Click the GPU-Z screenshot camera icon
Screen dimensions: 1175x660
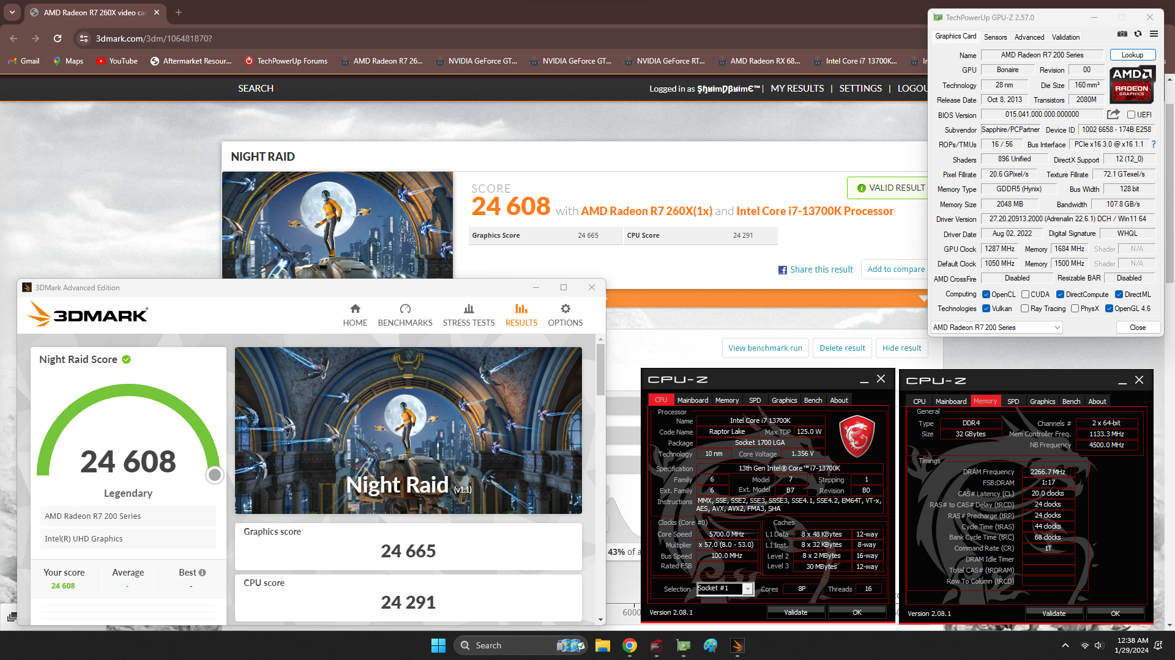[1122, 34]
